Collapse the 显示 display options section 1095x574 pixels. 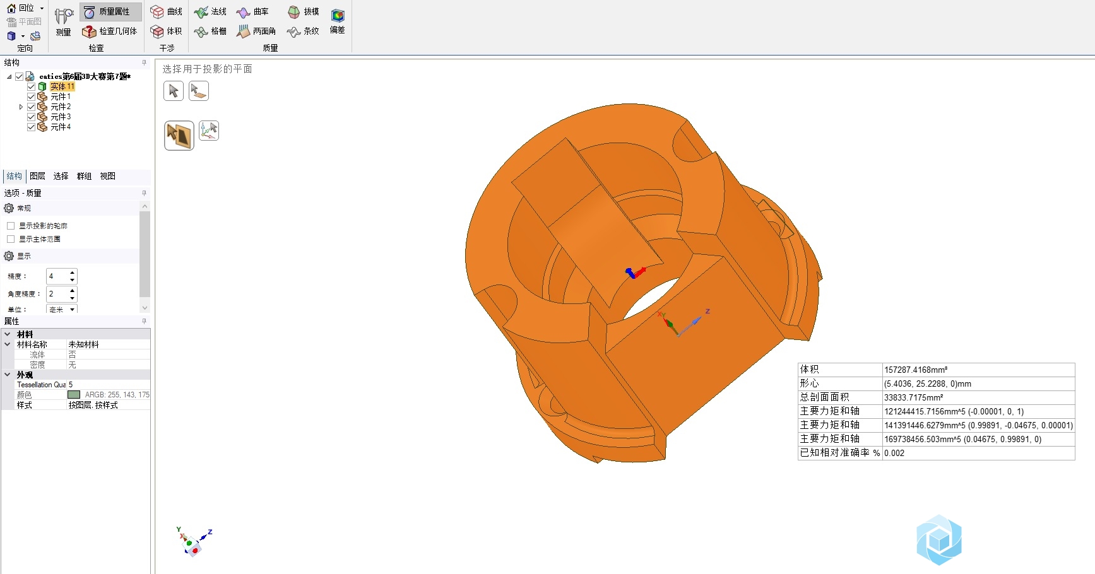pos(9,256)
